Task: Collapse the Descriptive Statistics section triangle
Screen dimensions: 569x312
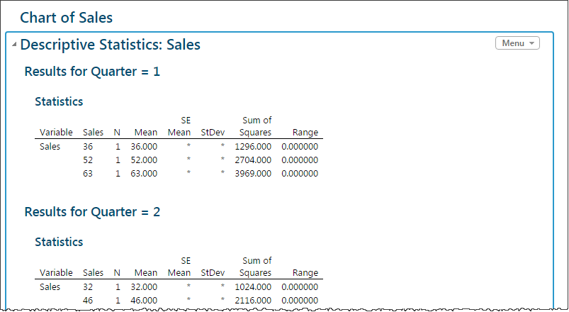Action: coord(14,45)
